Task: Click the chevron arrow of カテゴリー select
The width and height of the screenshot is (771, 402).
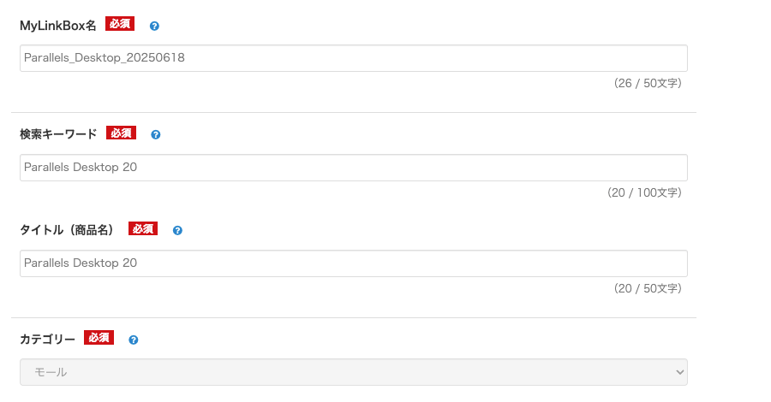Action: click(x=679, y=372)
